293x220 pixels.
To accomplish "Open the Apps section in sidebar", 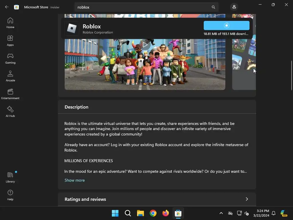I will click(10, 41).
